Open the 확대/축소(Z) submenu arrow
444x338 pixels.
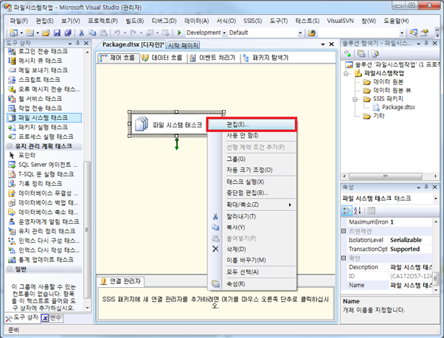click(x=290, y=205)
